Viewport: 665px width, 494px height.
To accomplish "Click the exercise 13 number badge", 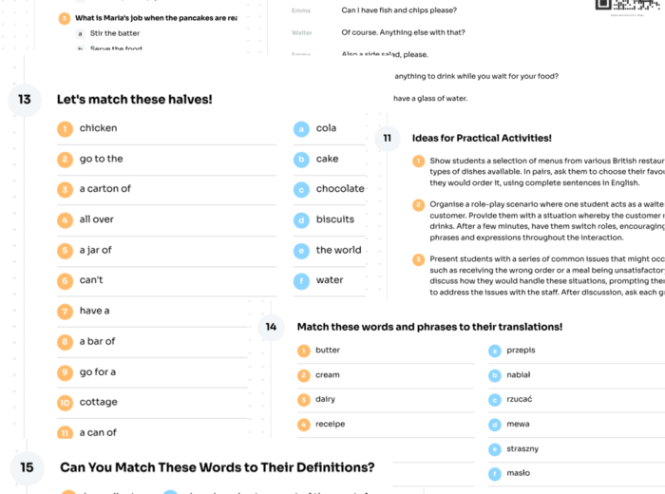I will click(x=25, y=100).
